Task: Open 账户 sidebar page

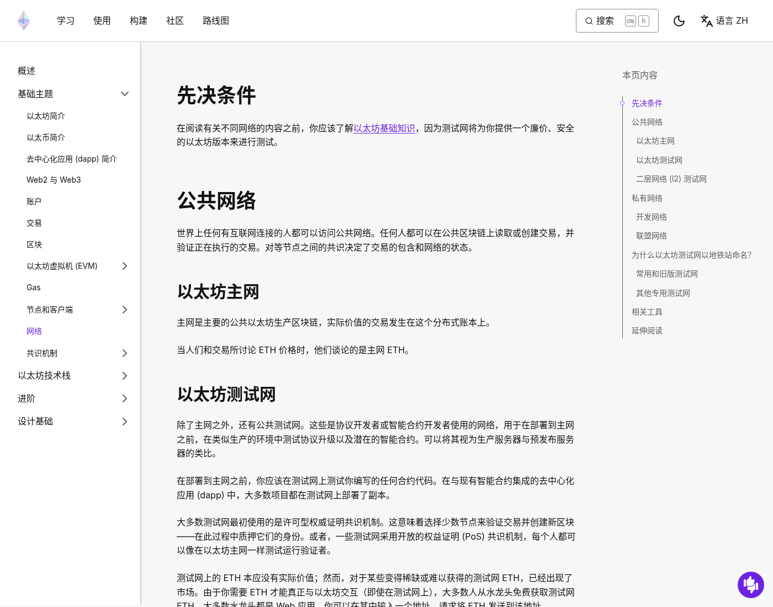Action: pos(34,201)
